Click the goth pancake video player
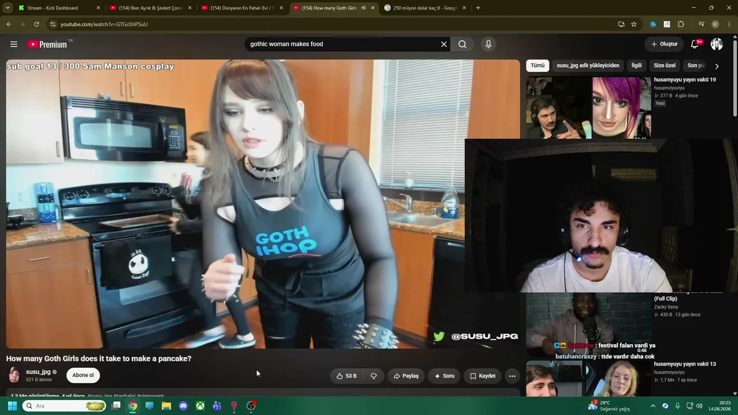The image size is (738, 415). pyautogui.click(x=263, y=204)
